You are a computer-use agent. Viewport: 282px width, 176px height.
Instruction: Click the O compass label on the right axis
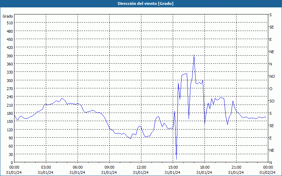[x=271, y=89]
